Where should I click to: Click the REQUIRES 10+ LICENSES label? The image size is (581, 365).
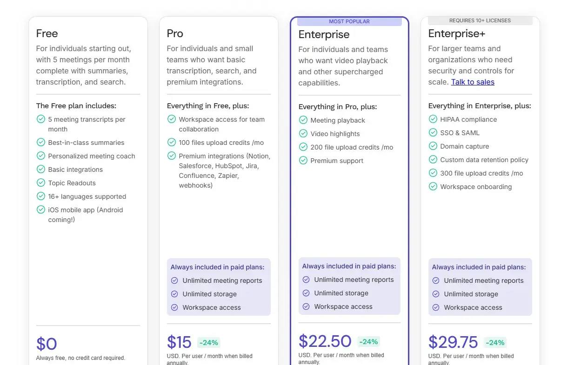click(x=480, y=20)
